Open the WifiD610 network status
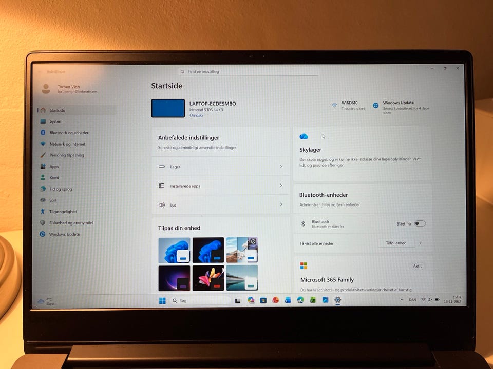Viewport: 493px width, 369px height. 348,106
